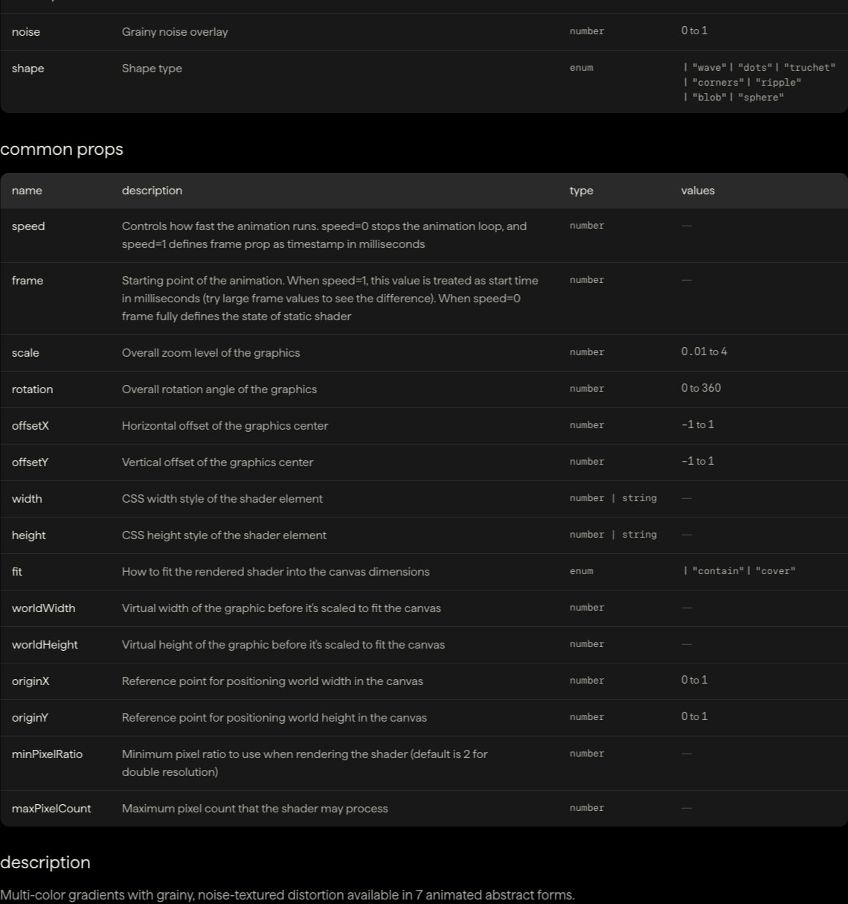Click 'Overall zoom level of the graphics'
848x904 pixels.
211,353
